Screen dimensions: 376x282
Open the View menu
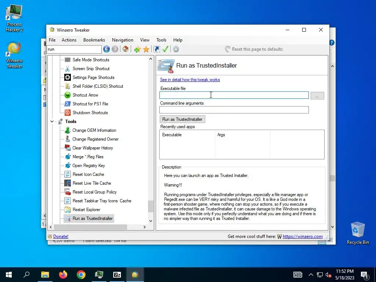pos(145,40)
